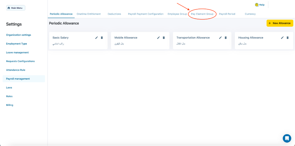Open the chat support bubble
This screenshot has height=146, width=295.
287,138
